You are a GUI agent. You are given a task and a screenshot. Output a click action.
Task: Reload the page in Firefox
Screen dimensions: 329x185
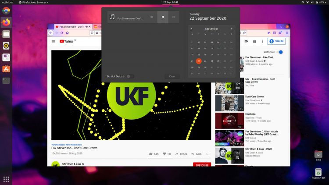tap(62, 33)
